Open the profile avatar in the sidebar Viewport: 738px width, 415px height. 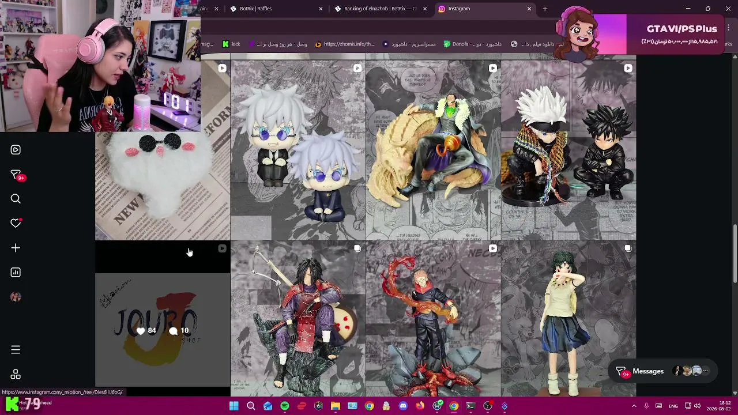[x=16, y=297]
